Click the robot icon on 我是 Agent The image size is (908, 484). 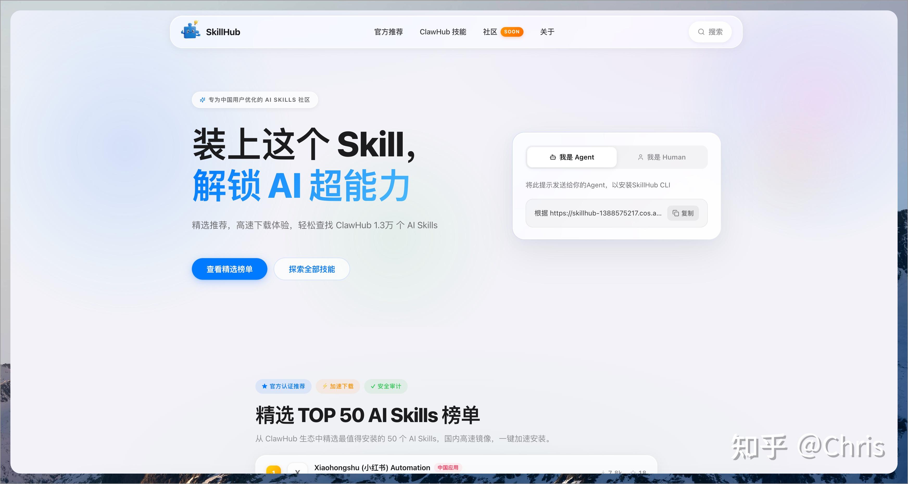pos(553,157)
